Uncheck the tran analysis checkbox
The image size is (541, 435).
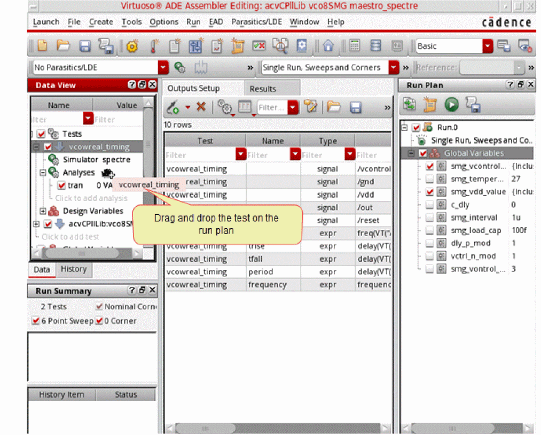coord(61,185)
